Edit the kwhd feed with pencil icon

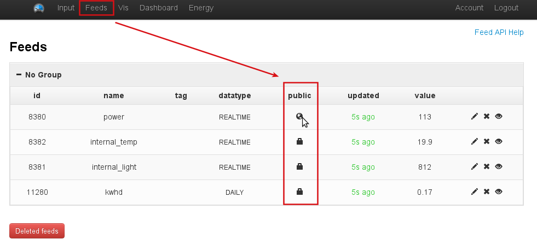click(474, 192)
